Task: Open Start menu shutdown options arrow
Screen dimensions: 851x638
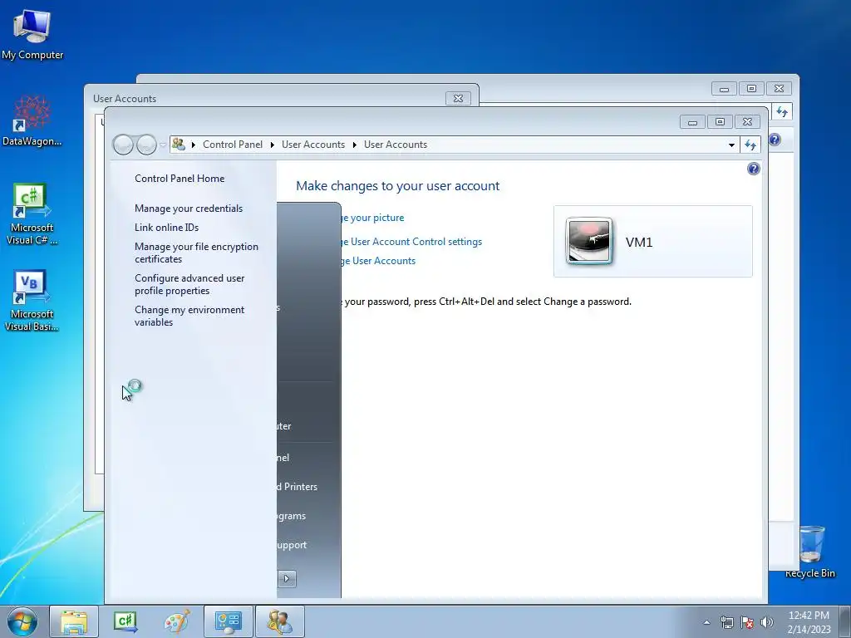Action: click(287, 578)
